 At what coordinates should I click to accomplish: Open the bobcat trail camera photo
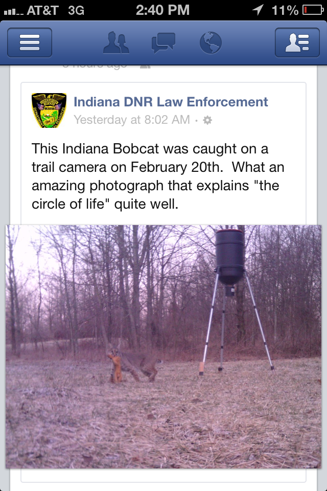[x=163, y=347]
